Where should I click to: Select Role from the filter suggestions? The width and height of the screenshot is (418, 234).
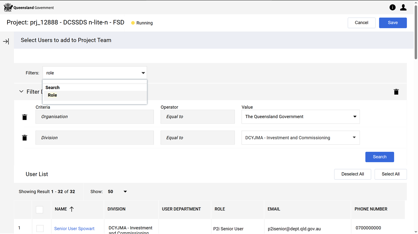[x=53, y=95]
